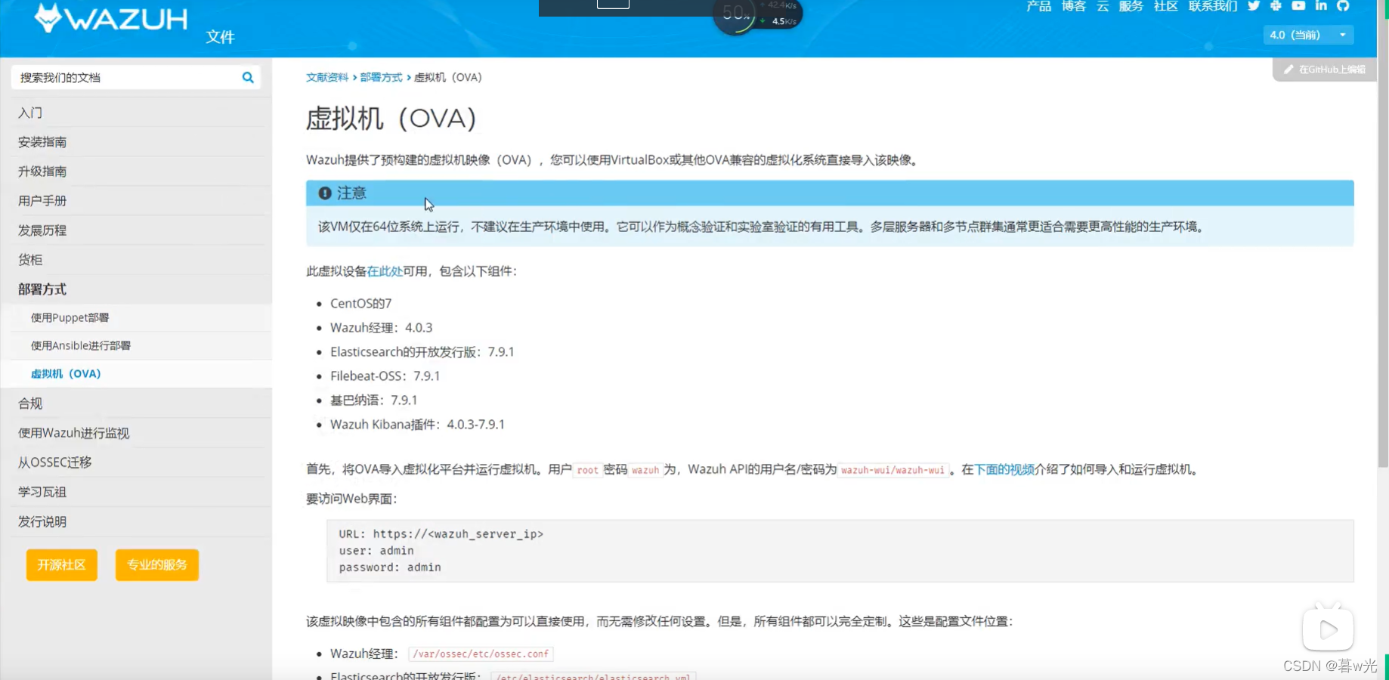Click the Wazuh logo
The width and height of the screenshot is (1389, 680).
click(x=111, y=17)
